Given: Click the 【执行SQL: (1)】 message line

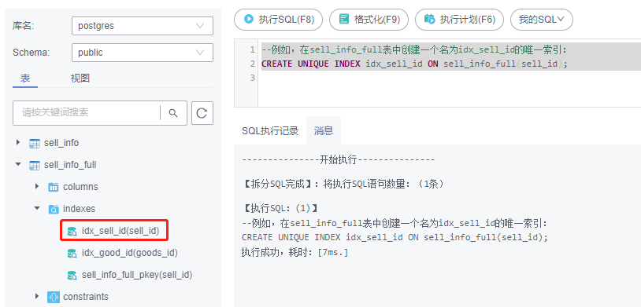Looking at the screenshot, I should click(280, 209).
